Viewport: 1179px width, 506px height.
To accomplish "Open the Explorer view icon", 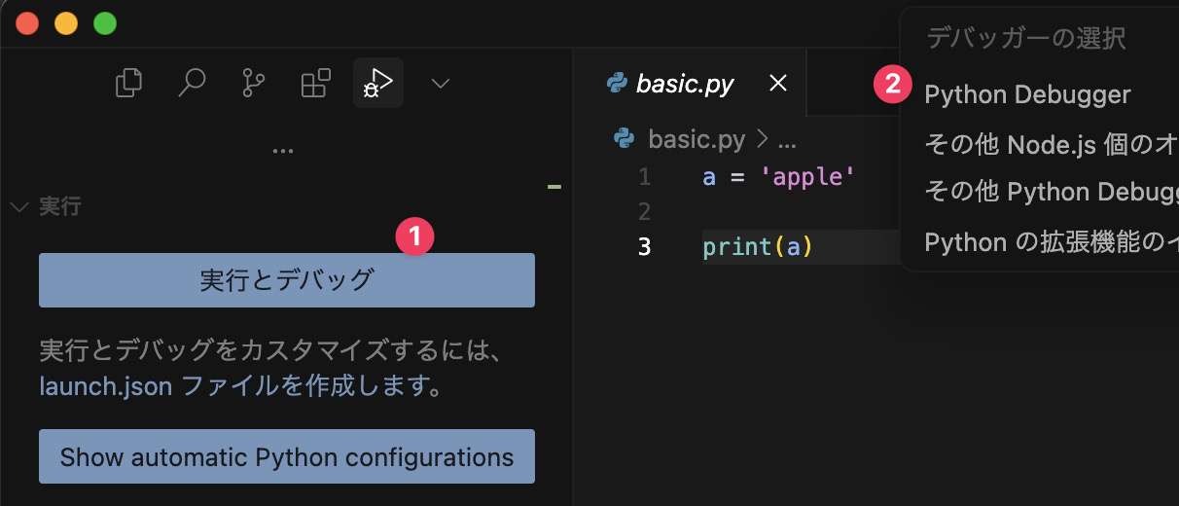I will point(128,83).
